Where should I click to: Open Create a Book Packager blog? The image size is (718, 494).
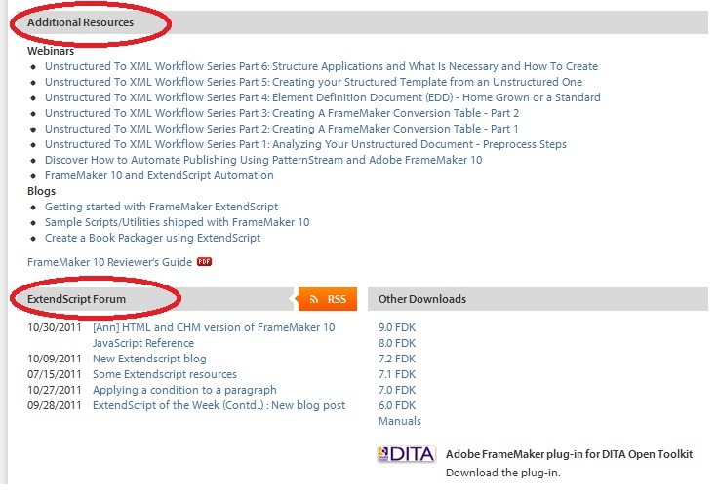[x=152, y=238]
